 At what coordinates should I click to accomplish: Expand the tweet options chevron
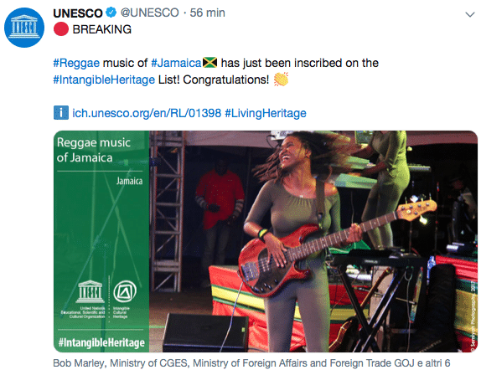point(470,14)
